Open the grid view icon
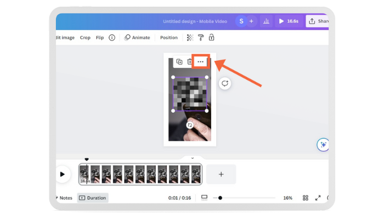Image resolution: width=384 pixels, height=219 pixels. [x=306, y=198]
